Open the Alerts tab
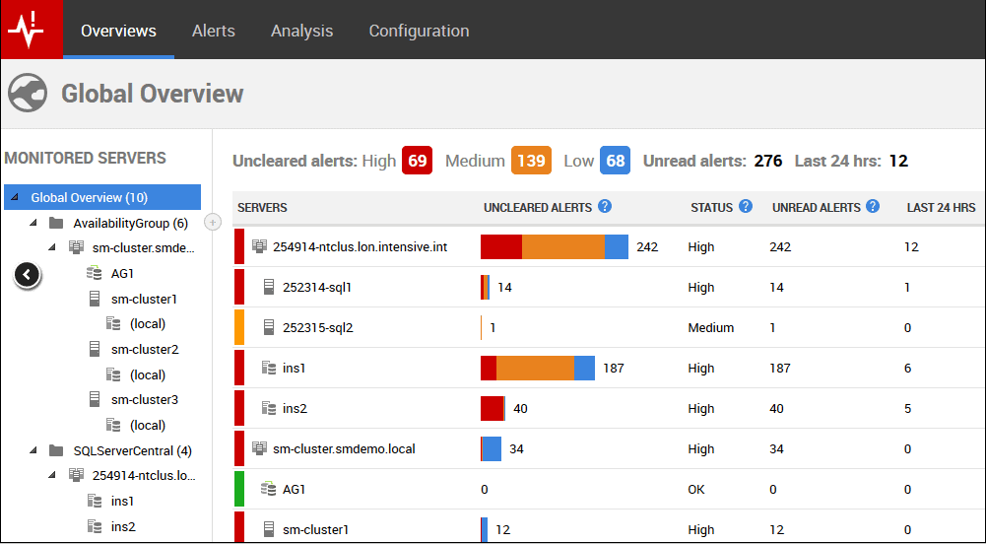The width and height of the screenshot is (986, 544). coord(213,31)
